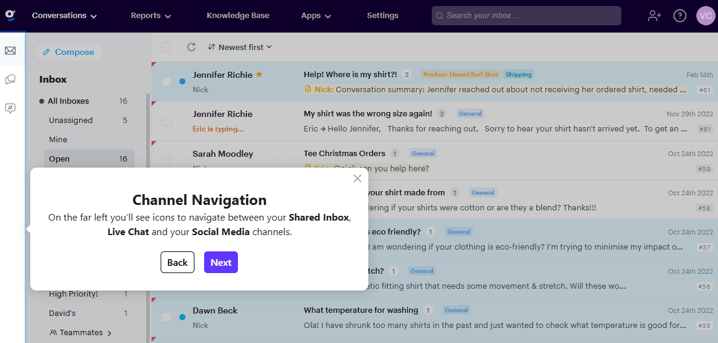Click conversation number #81
The image size is (718, 343).
(x=705, y=130)
